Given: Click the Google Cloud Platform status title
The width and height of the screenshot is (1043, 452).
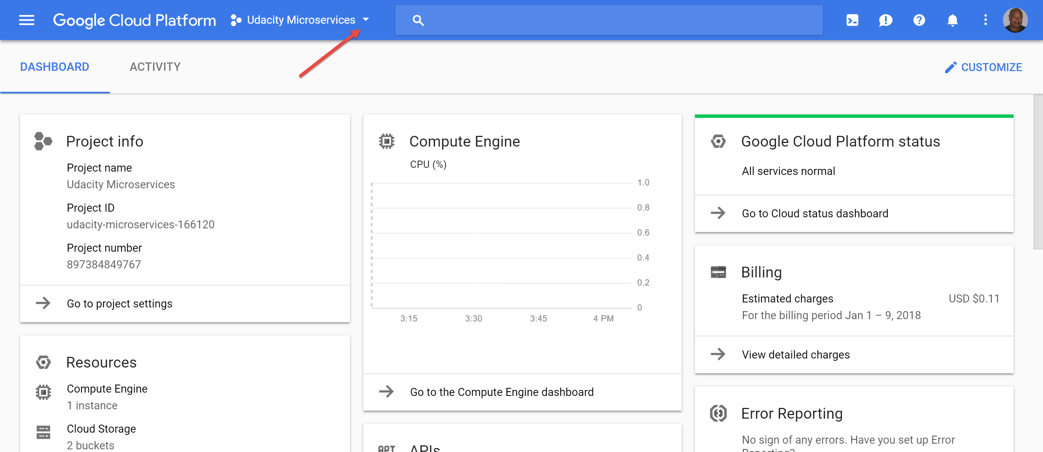Looking at the screenshot, I should [841, 142].
